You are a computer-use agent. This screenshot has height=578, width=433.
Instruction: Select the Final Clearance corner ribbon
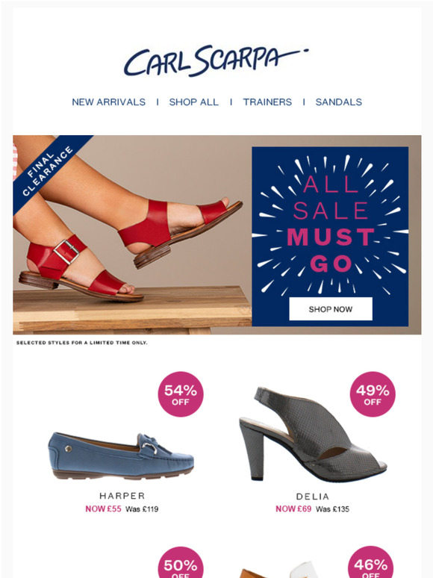pyautogui.click(x=48, y=170)
